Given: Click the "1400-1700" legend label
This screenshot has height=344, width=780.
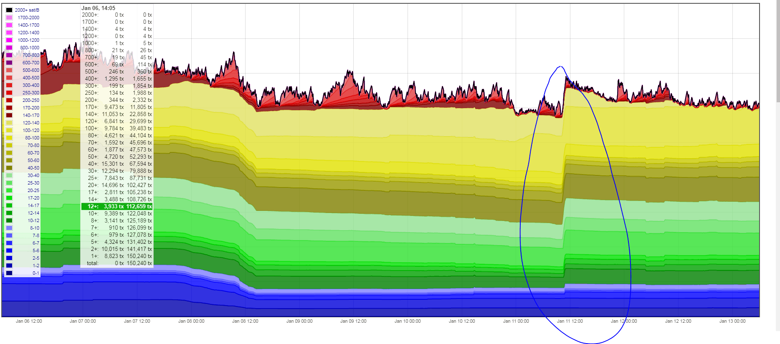Looking at the screenshot, I should (28, 25).
